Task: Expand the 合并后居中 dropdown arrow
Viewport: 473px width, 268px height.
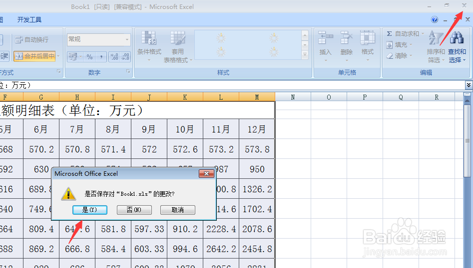Action: click(58, 56)
